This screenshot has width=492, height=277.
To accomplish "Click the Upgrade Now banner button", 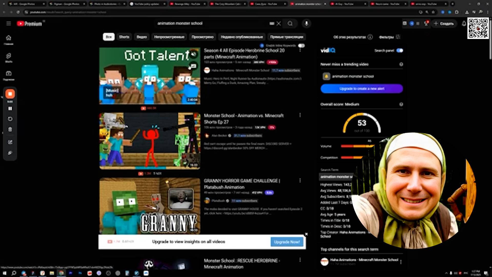I will pos(287,242).
